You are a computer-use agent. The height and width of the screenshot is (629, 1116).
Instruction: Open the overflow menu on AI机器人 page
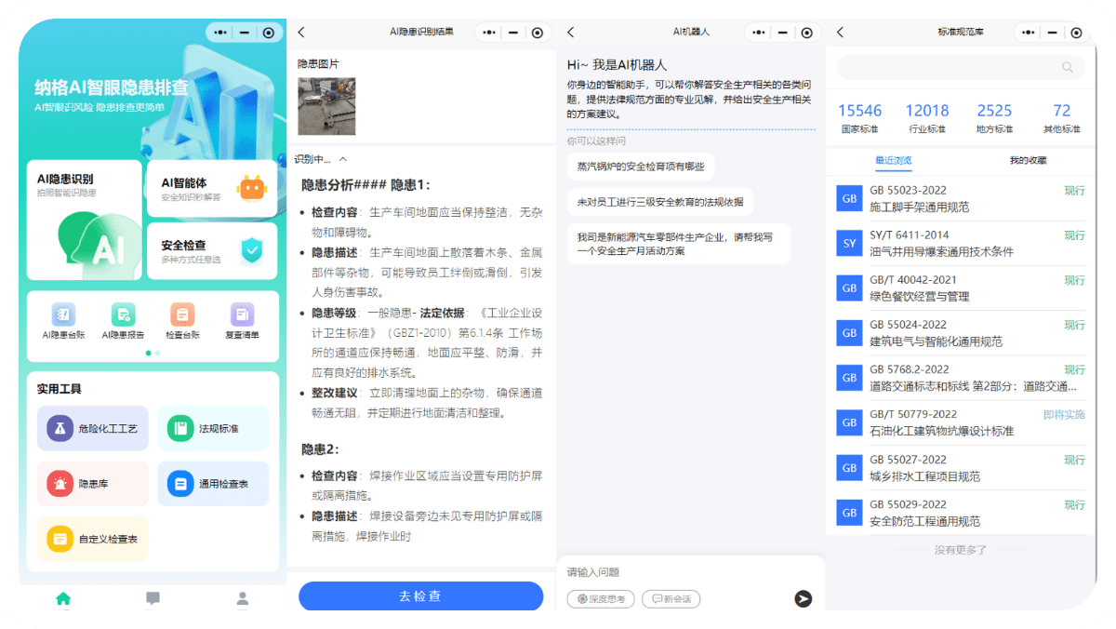coord(758,31)
